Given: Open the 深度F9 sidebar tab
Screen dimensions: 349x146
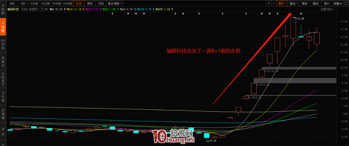Looking at the screenshot, I should click(x=3, y=61).
